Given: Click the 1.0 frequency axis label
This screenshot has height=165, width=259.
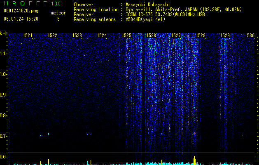Looking at the screenshot, I should [x=3, y=74].
